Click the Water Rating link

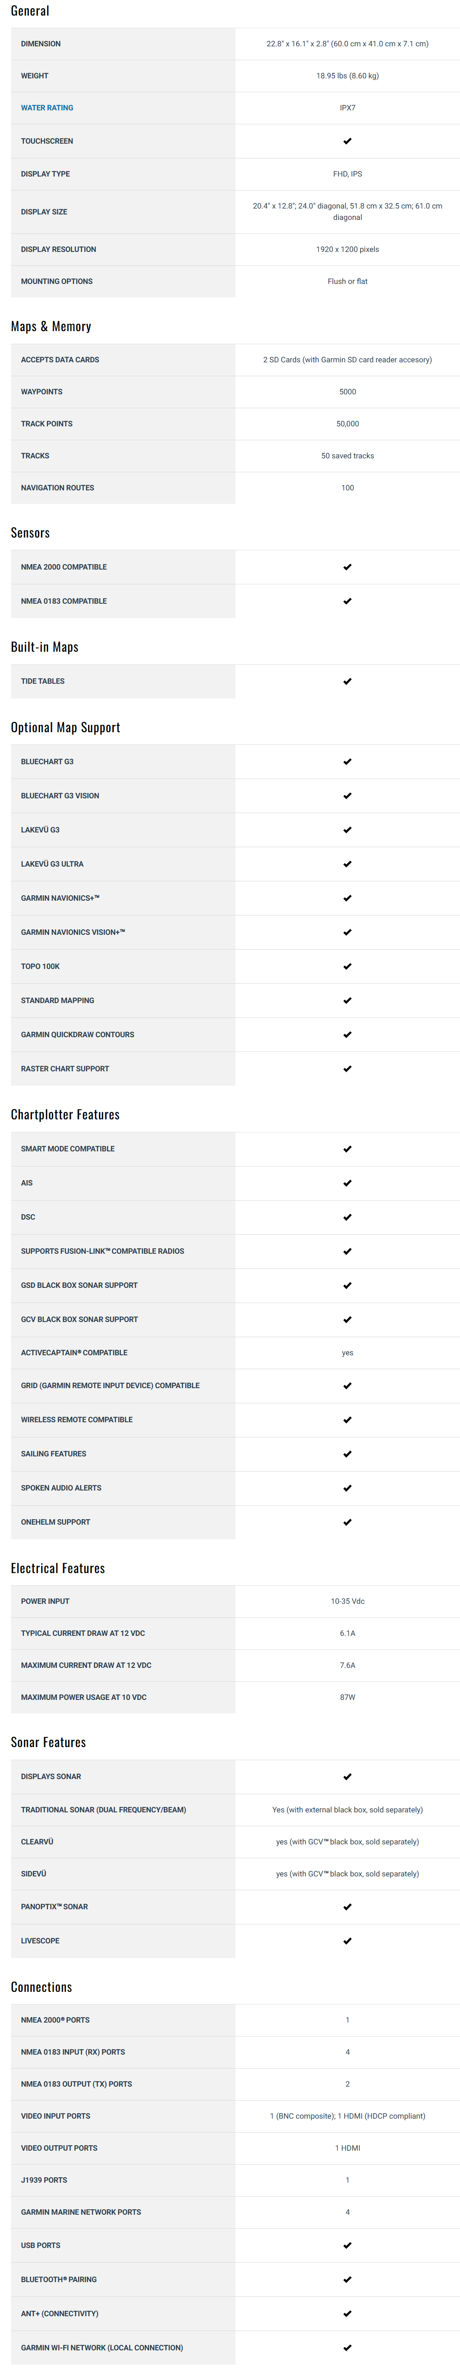tap(47, 108)
